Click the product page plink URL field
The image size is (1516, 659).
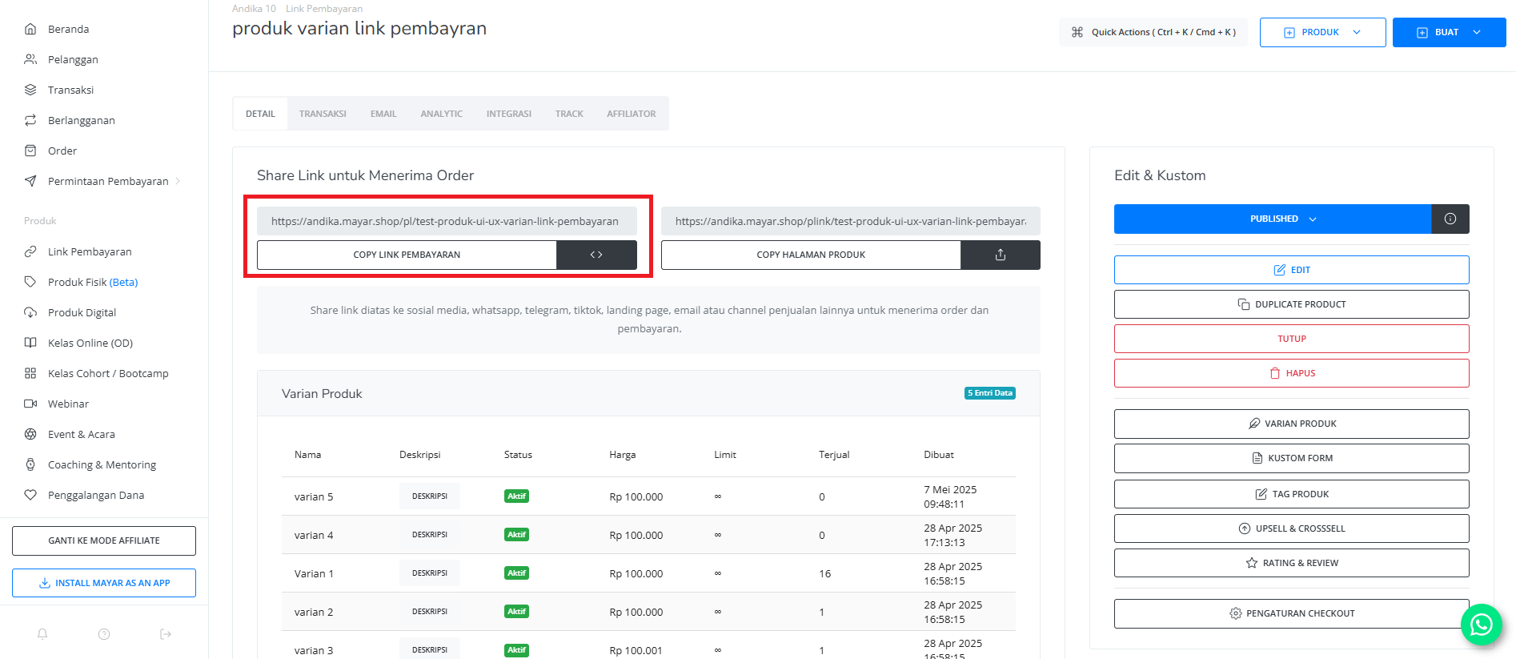(x=851, y=221)
